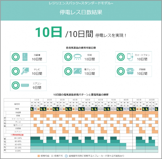Click the large green 10日 result

[x=48, y=32]
